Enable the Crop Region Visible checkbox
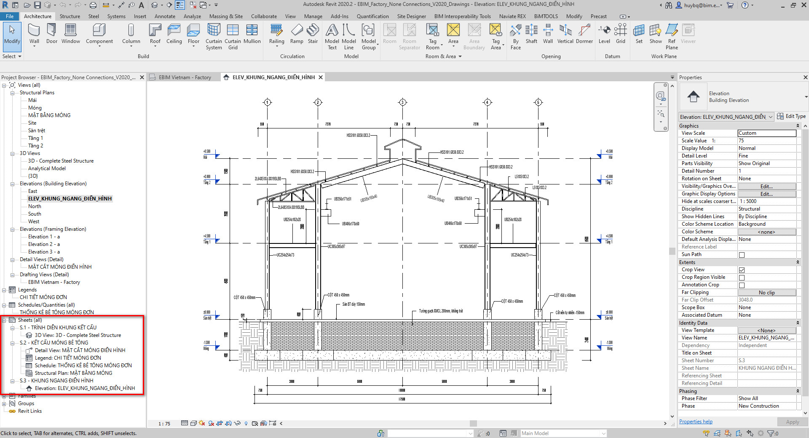This screenshot has width=809, height=438. click(x=741, y=277)
